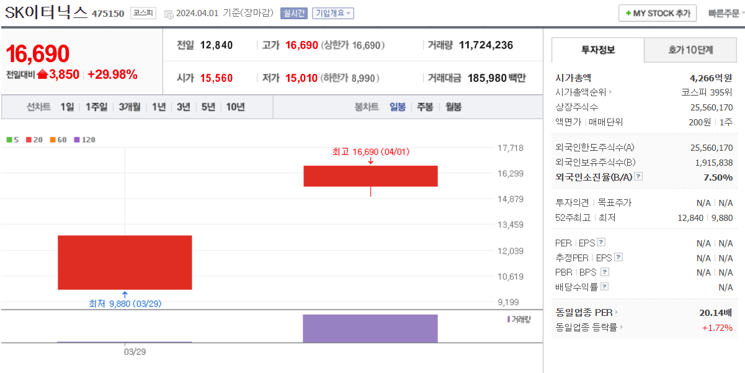Image resolution: width=745 pixels, height=373 pixels.
Task: Click the help icon next to PER EPS
Action: pos(601,243)
